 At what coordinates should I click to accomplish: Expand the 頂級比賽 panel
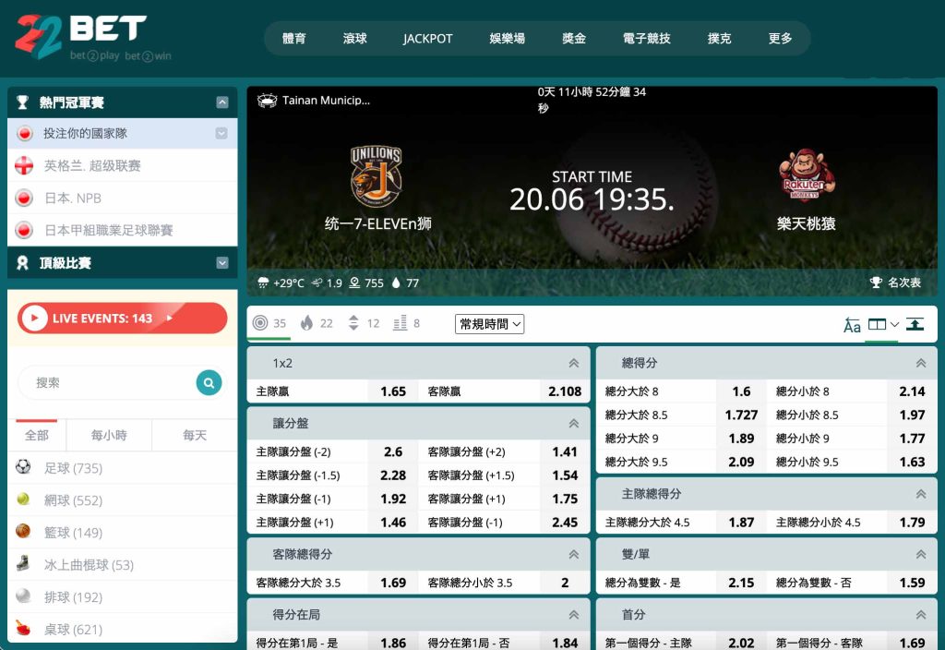(222, 263)
